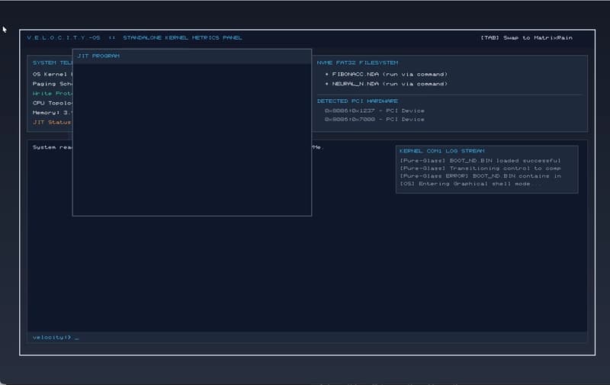Click the Paging Scheme telemetry row

coord(53,84)
